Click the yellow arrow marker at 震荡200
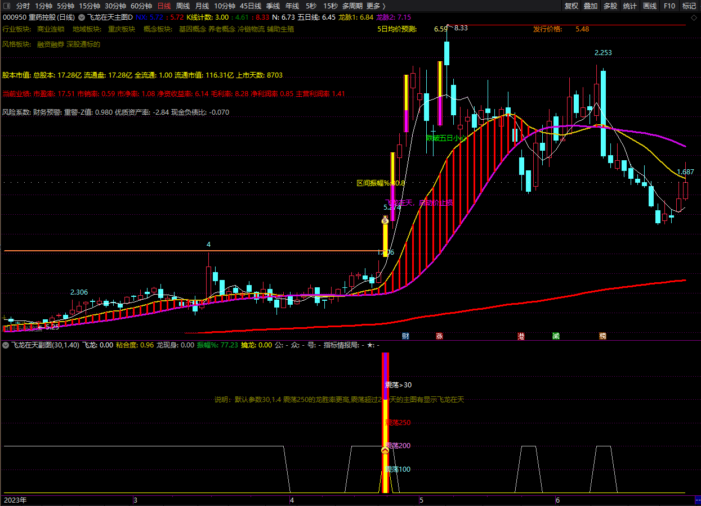Viewport: 701px width, 506px height. [x=385, y=450]
